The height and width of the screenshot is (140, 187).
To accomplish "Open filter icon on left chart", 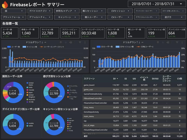I will (80, 42).
